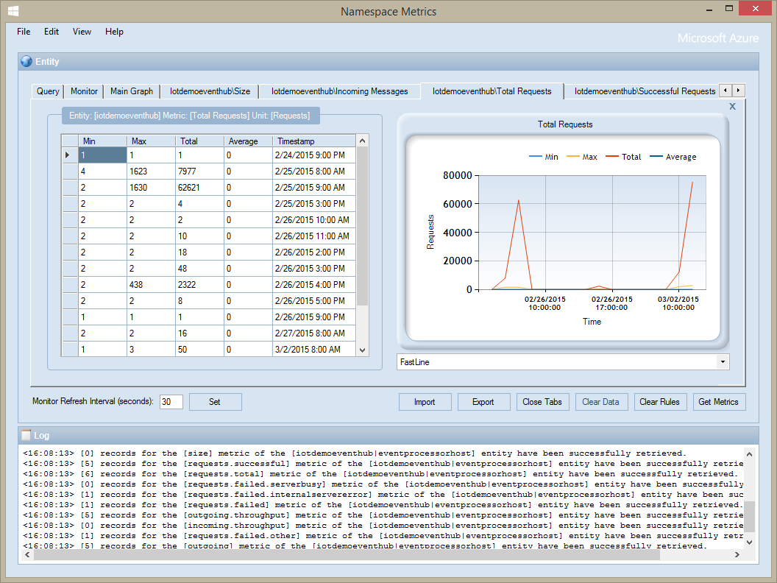
Task: Open the File menu
Action: click(24, 32)
